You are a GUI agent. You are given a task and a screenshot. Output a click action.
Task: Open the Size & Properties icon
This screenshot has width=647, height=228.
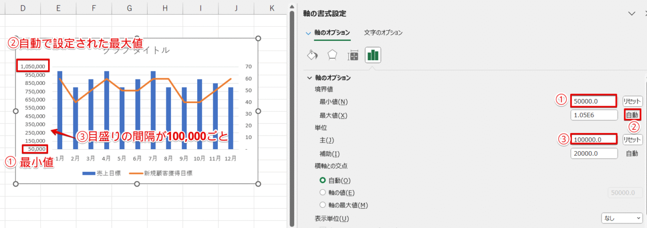click(x=353, y=55)
